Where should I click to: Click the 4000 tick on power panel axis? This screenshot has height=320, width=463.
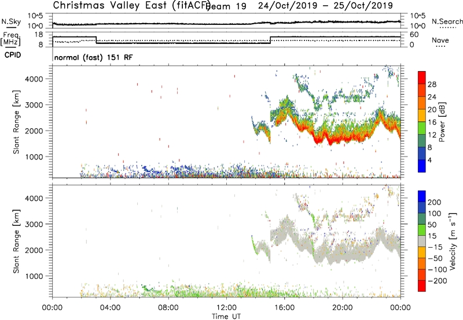click(x=34, y=79)
